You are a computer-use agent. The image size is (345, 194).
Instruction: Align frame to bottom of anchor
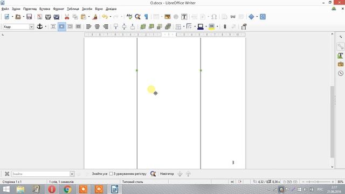[133, 26]
